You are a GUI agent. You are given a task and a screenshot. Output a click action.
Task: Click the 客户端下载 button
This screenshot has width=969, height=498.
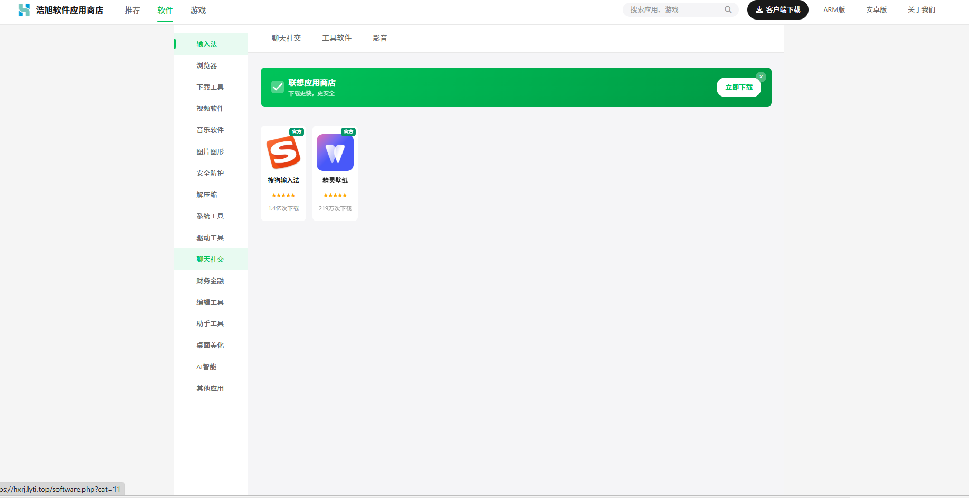(777, 10)
